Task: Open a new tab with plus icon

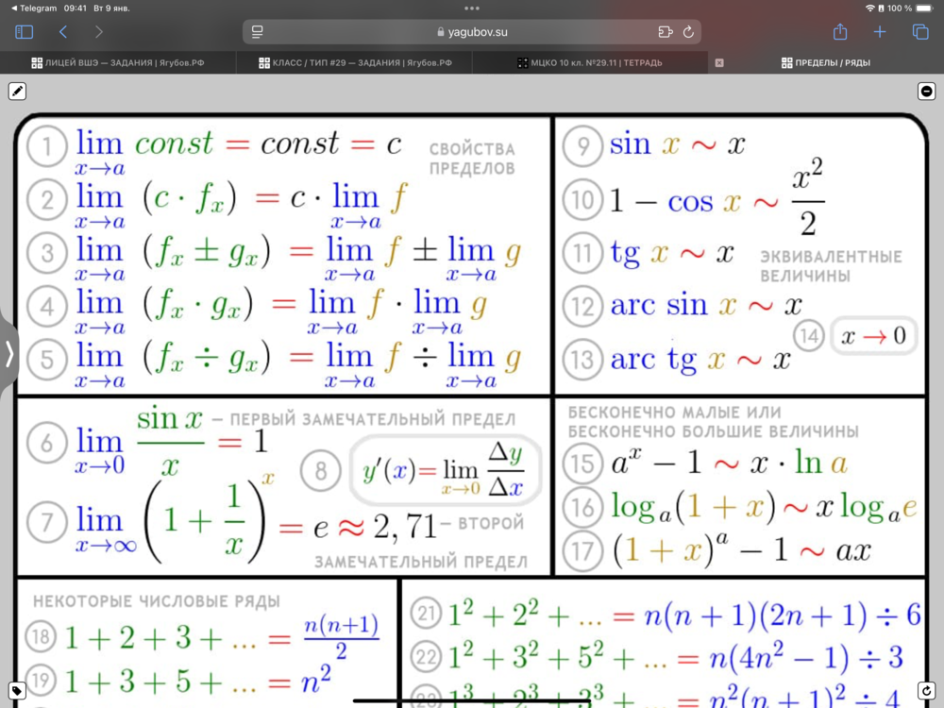Action: click(880, 32)
